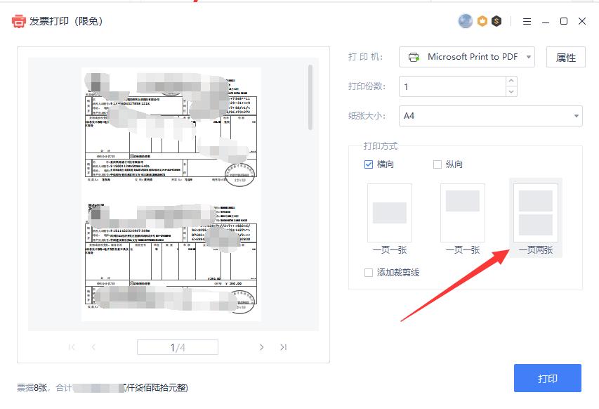The height and width of the screenshot is (409, 599).
Task: Open the user avatar account icon
Action: point(465,21)
